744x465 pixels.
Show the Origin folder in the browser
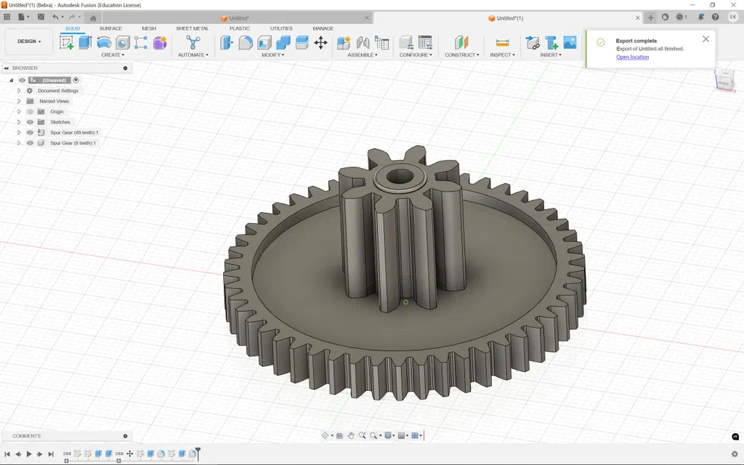tap(30, 111)
